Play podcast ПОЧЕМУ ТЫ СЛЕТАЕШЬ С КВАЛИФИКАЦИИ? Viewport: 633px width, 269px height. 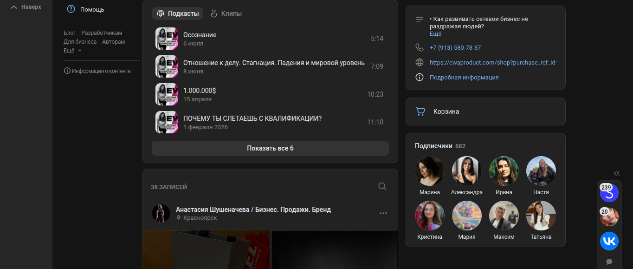coord(270,122)
